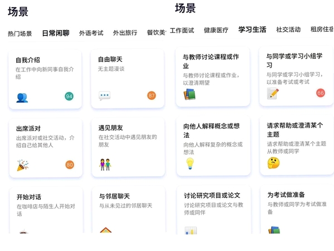Click the books icon on 为考试做准备 card
Viewport: 334px width, 251px height.
click(274, 230)
